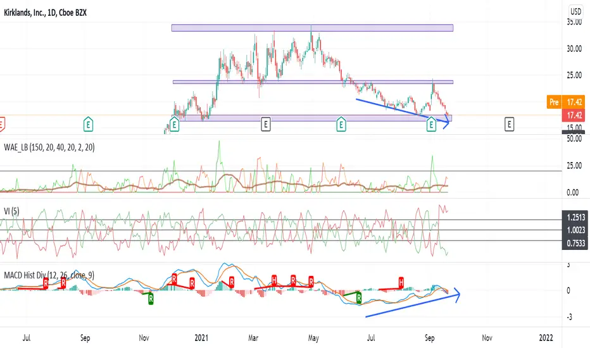Click the 2021 label on time axis
Image resolution: width=590 pixels, height=348 pixels.
point(201,337)
